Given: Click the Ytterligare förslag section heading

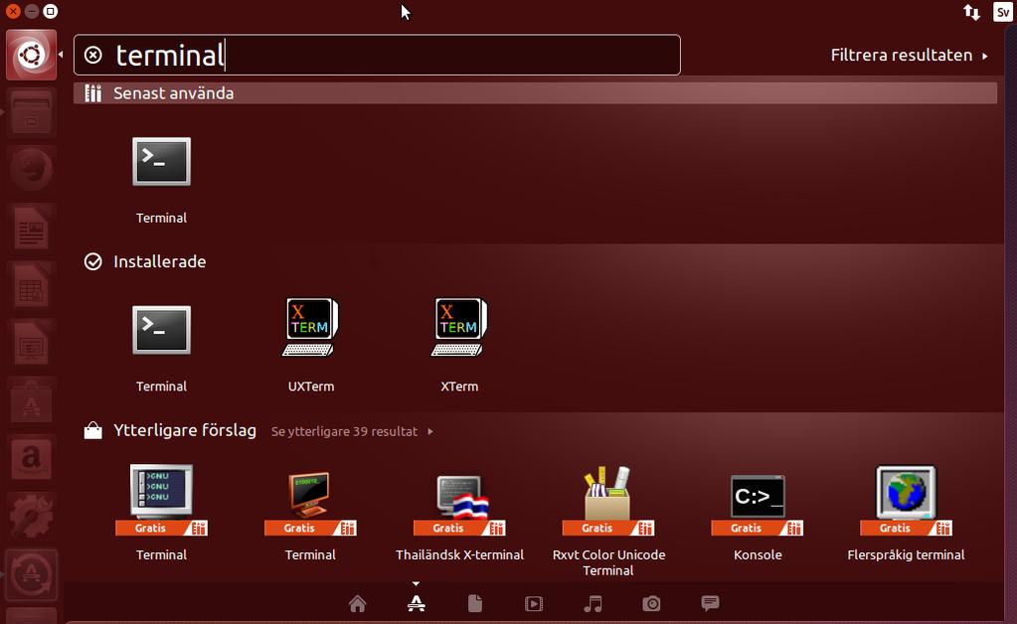Looking at the screenshot, I should point(185,430).
